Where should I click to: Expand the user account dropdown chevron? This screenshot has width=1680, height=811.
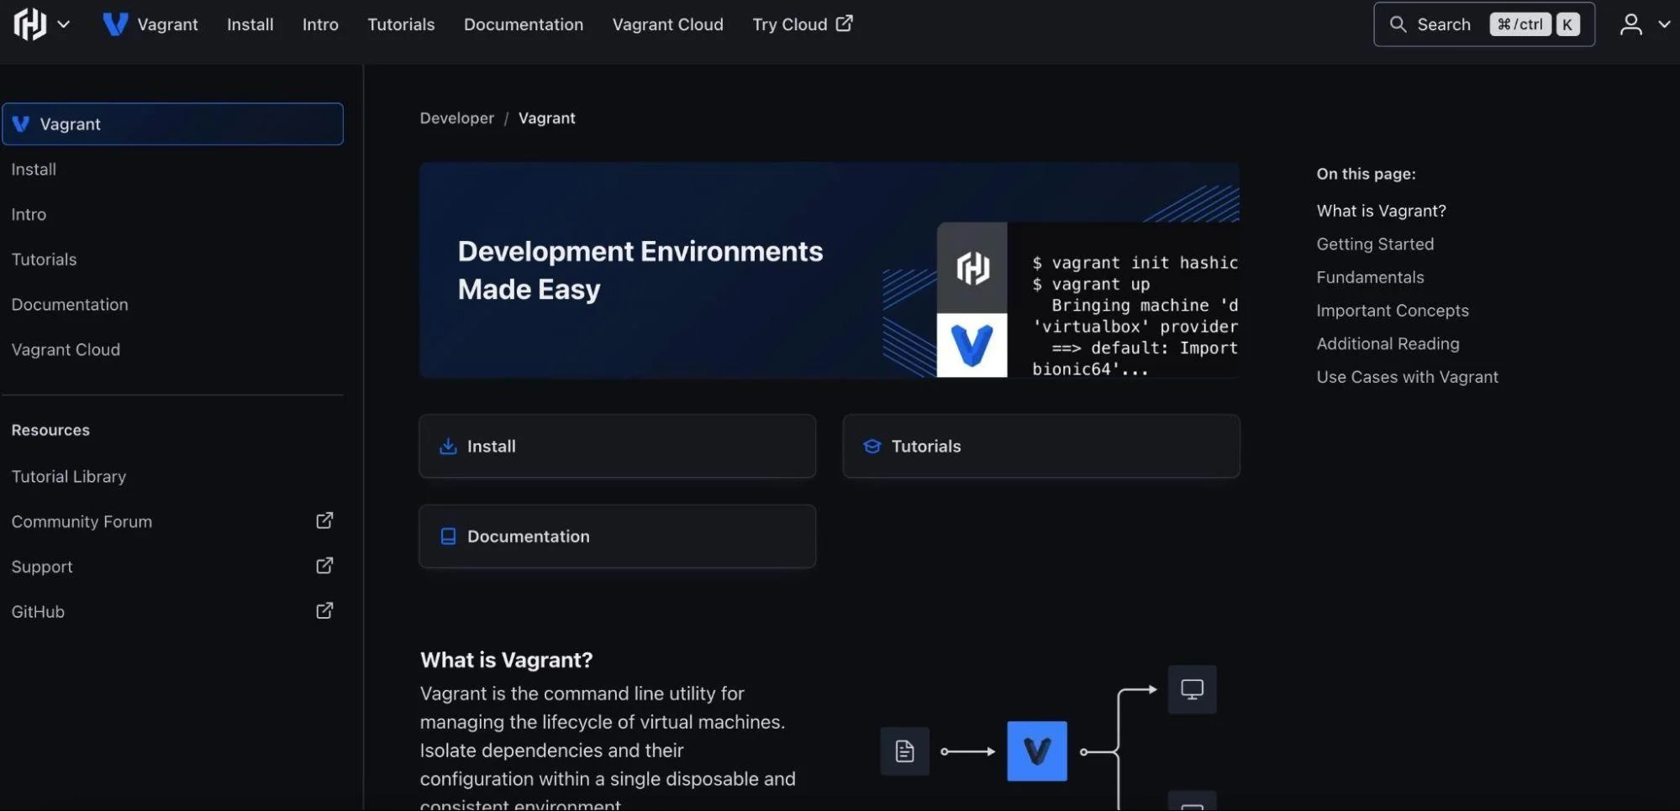coord(1664,24)
